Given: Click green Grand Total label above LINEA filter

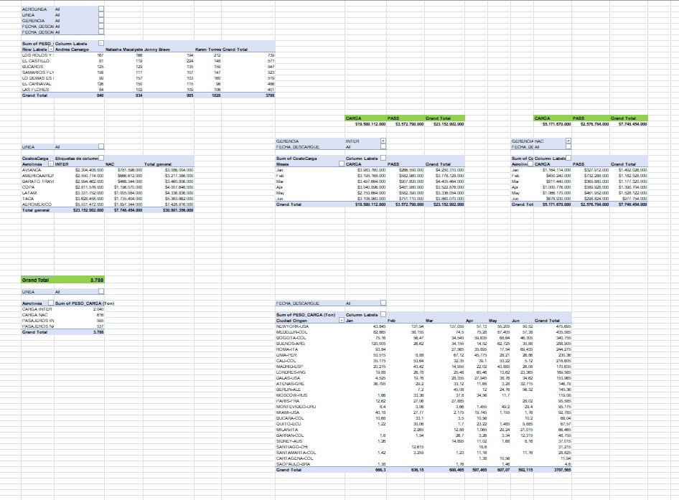Looking at the screenshot, I should pyautogui.click(x=35, y=280).
